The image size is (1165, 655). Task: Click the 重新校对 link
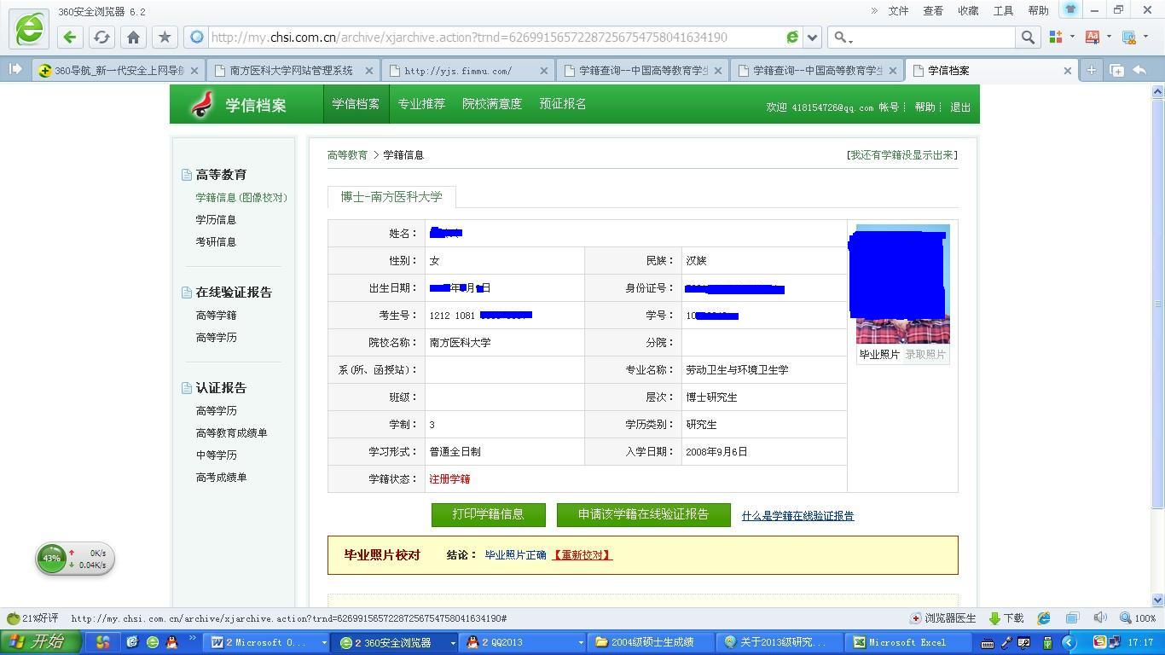click(x=582, y=555)
